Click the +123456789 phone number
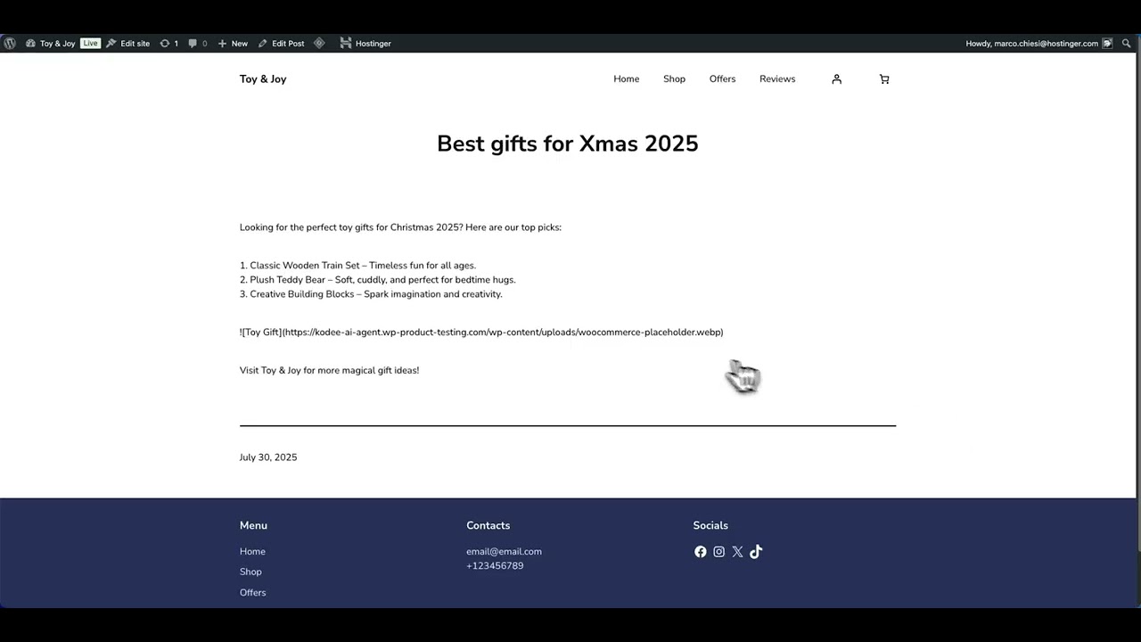Screen dimensions: 1141x642 [495, 566]
